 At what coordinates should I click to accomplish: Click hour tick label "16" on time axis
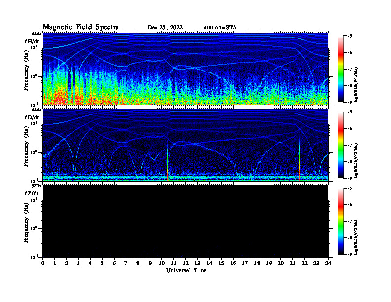(x=233, y=264)
